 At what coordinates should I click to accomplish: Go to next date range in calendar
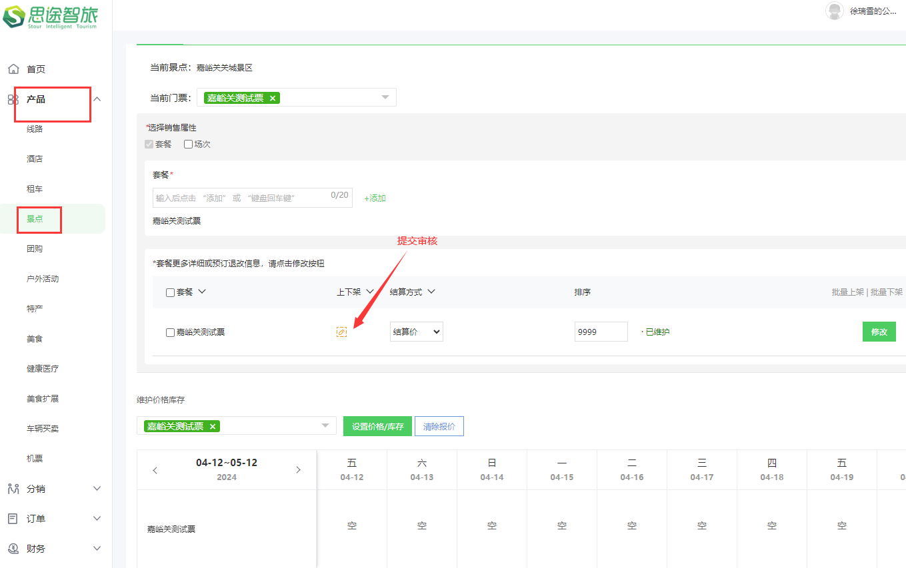click(x=298, y=470)
